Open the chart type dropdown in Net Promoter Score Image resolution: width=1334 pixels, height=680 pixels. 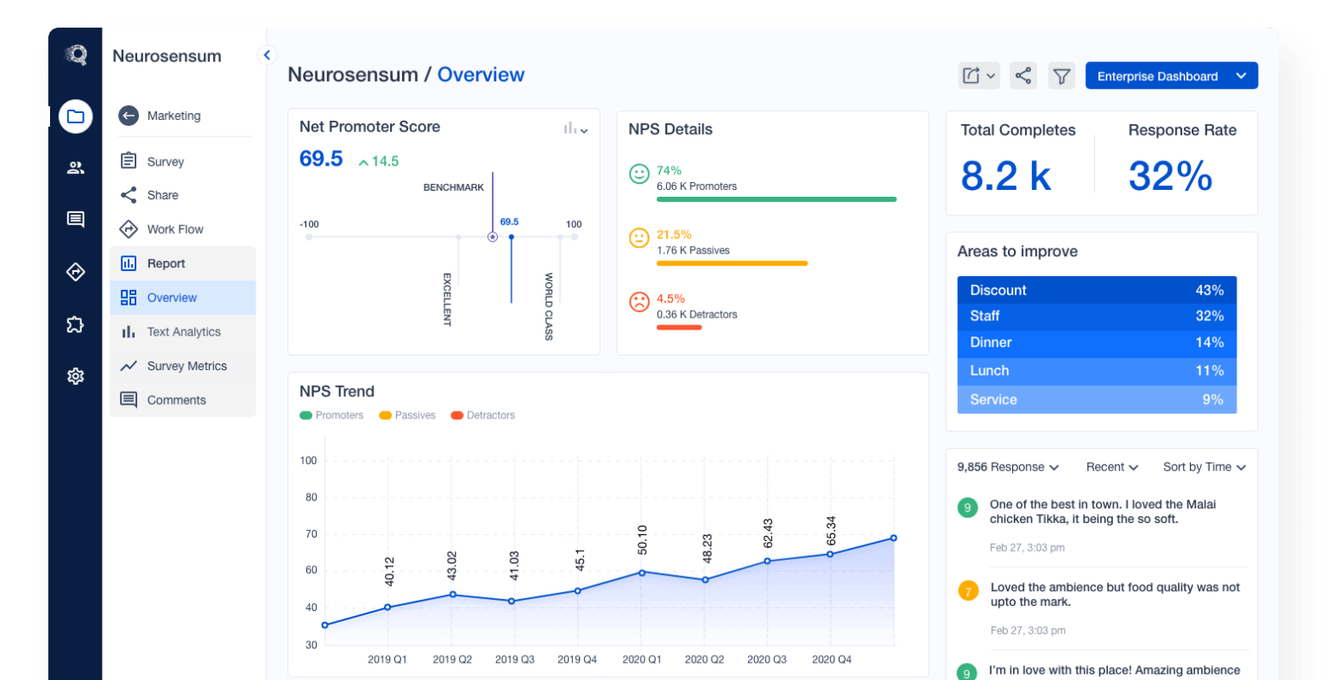point(576,129)
